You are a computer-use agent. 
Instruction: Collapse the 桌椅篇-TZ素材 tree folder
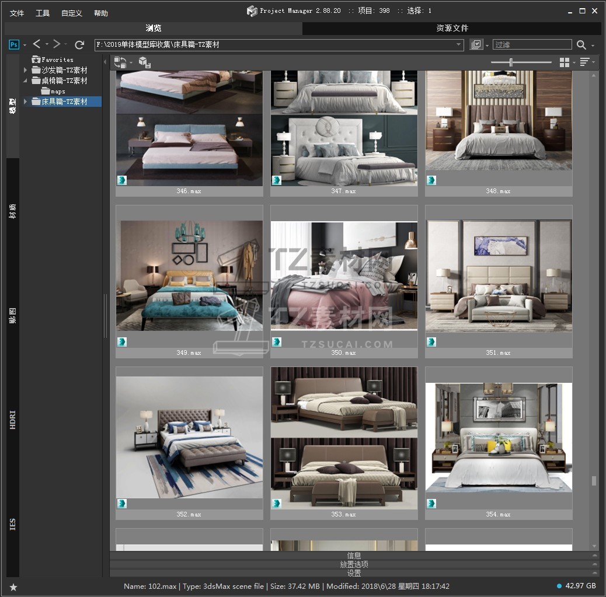click(x=26, y=81)
